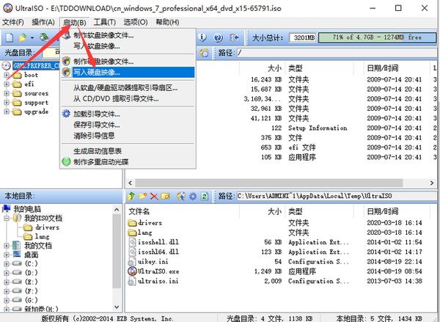Open the dropdown arrow beside Open icon
Viewport: 440px width, 322px height.
(32, 37)
